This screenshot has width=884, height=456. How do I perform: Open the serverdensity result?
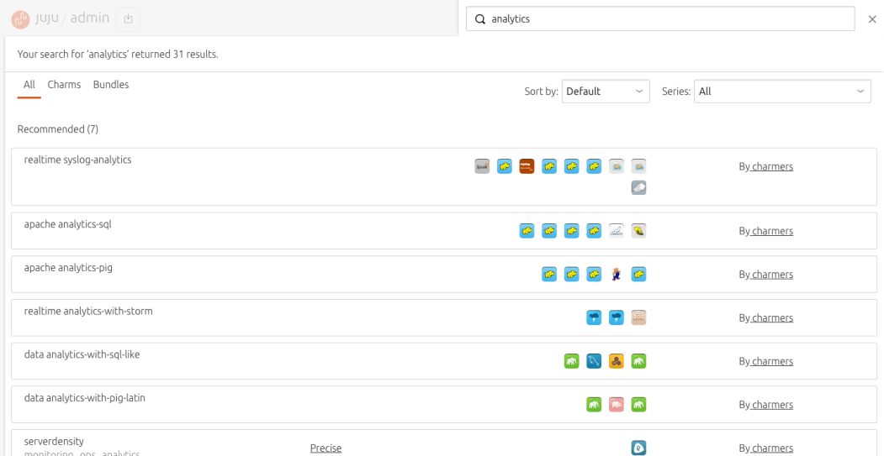(x=444, y=443)
